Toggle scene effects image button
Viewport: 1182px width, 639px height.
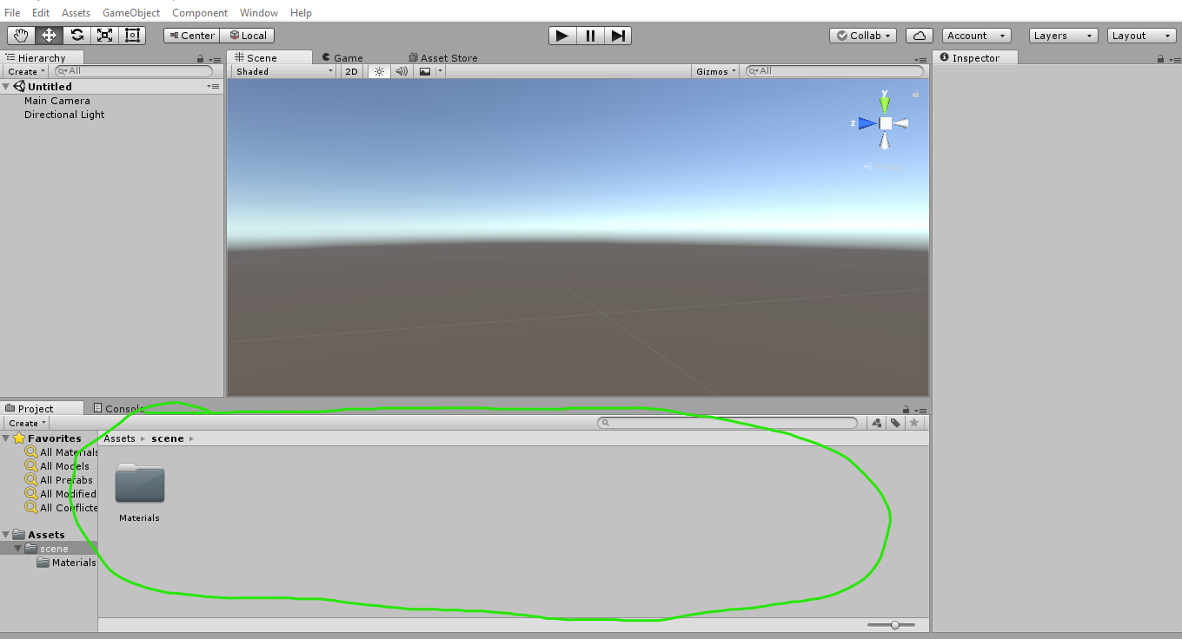pyautogui.click(x=425, y=71)
